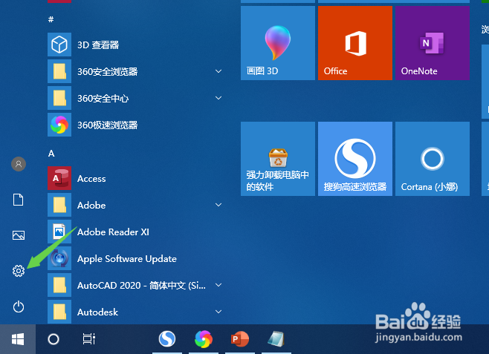Launch 3D 查看器 app

[x=135, y=45]
